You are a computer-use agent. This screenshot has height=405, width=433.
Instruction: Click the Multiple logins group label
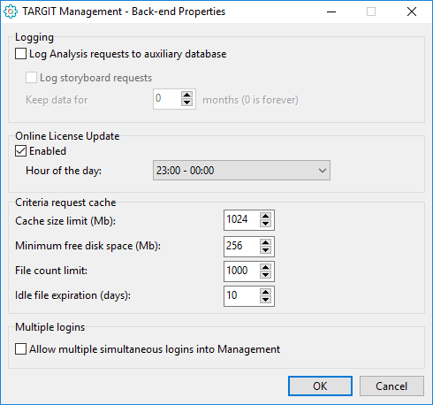[50, 327]
